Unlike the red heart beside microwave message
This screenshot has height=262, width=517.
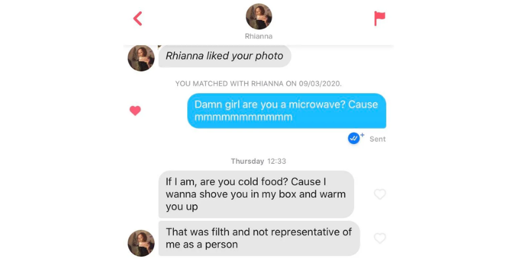point(135,110)
